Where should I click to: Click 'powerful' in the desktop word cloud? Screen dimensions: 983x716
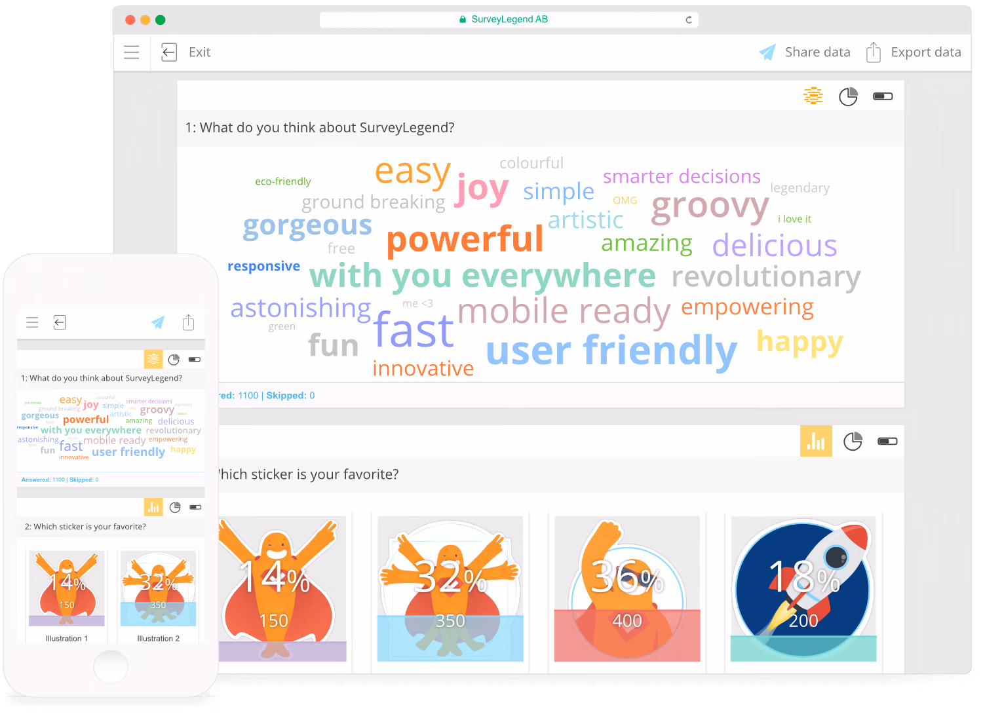point(465,240)
